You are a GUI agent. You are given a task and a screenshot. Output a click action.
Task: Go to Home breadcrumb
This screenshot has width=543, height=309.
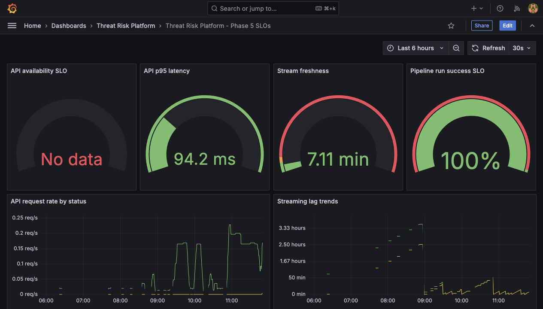point(33,26)
